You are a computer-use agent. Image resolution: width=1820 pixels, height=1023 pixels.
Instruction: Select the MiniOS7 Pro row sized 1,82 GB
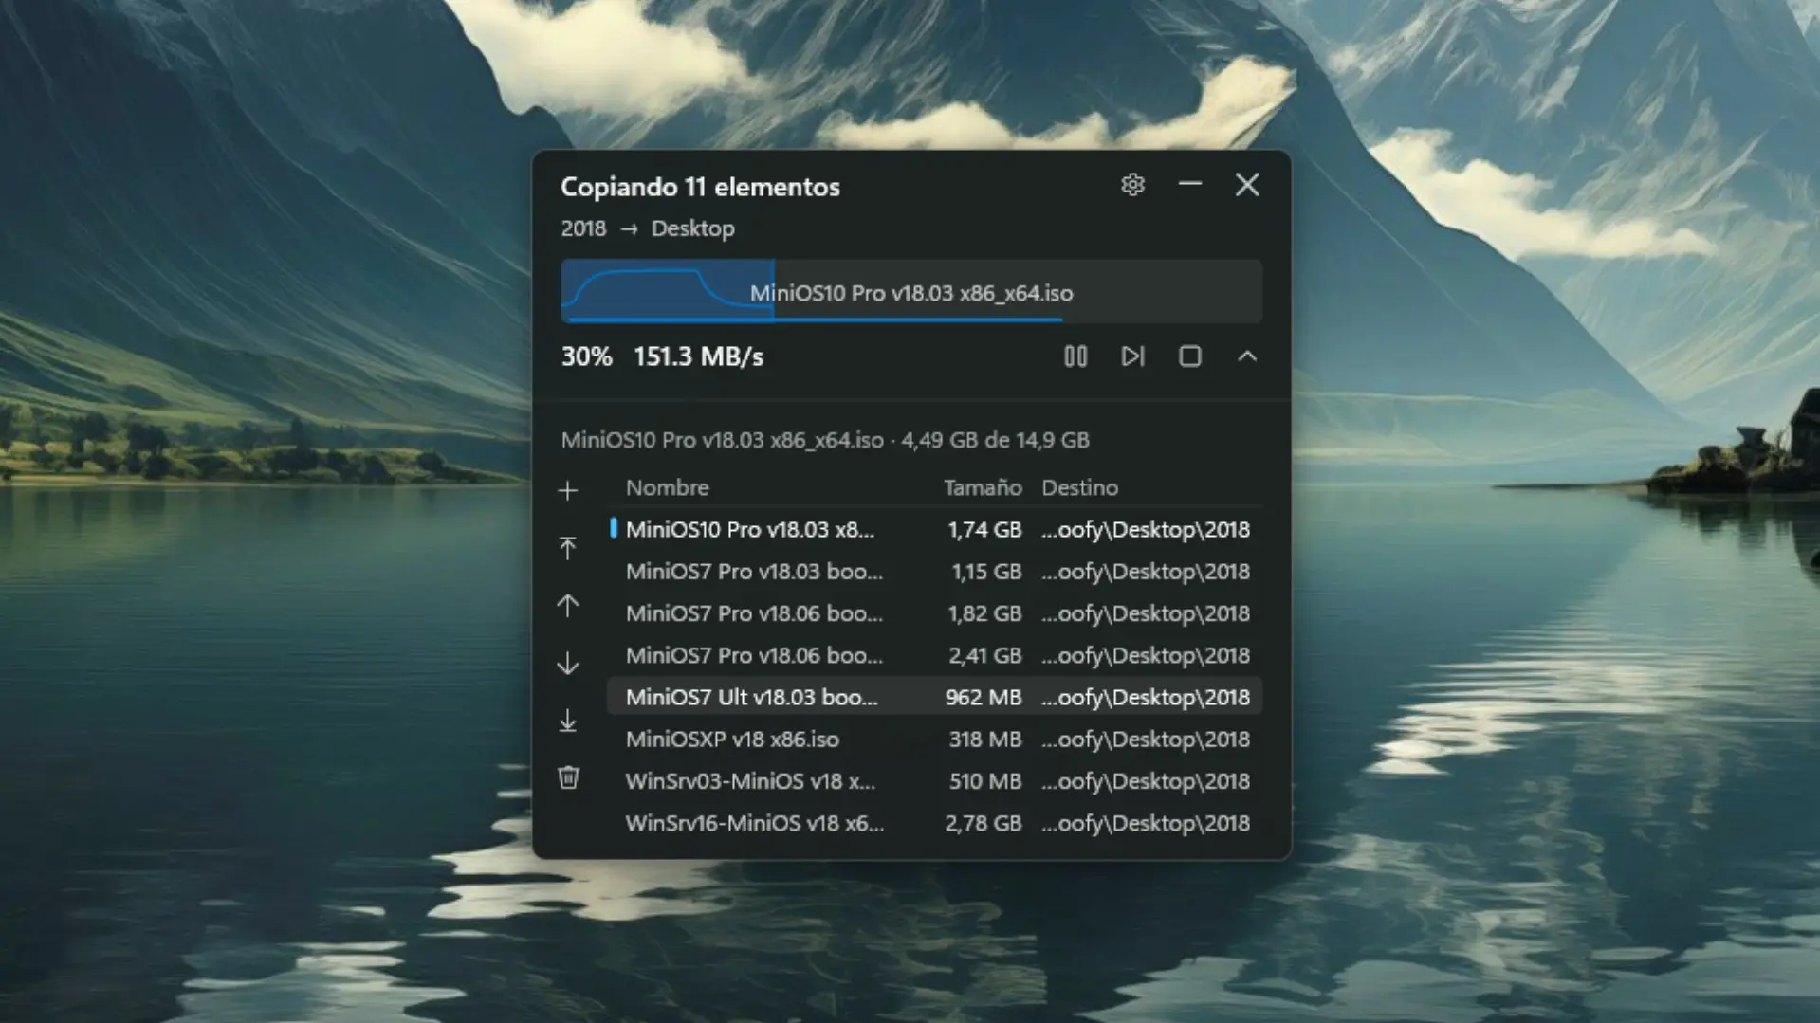coord(934,613)
